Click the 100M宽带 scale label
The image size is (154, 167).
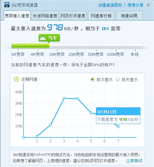115,54
